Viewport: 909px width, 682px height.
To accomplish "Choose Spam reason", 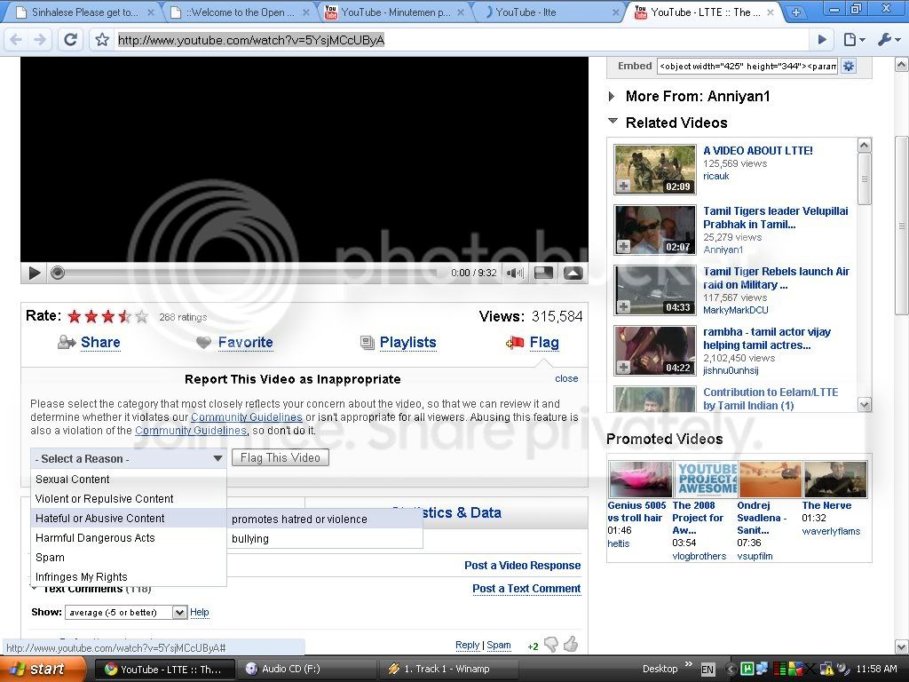I will click(128, 558).
